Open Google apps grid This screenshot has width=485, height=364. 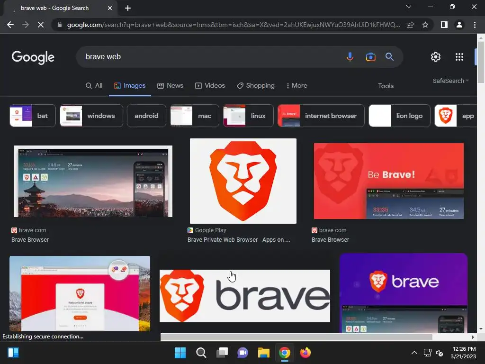(x=459, y=57)
